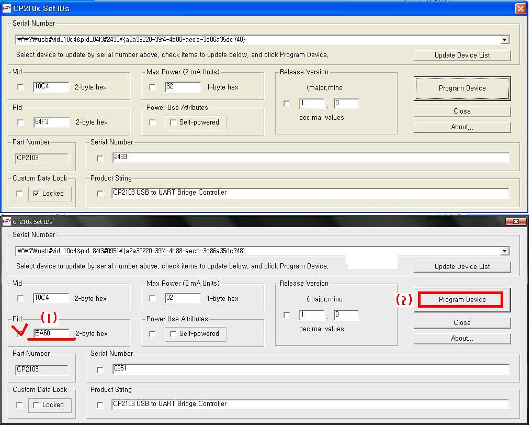Enable the Pid checkbox beside the 84F3 field
Viewport: 532px width, 427px height.
(x=21, y=122)
